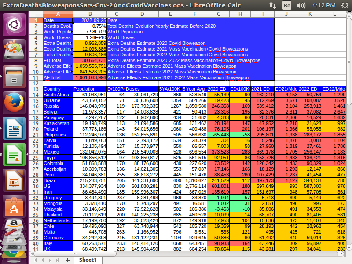Open the Ubuntu Dash search launcher
Viewport: 352px width, 264px height.
[15, 24]
